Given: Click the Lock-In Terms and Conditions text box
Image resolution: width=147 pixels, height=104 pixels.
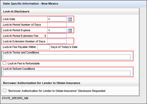Looking at the screenshot, I should tap(67, 57).
